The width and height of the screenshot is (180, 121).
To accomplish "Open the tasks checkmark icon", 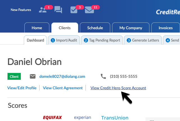I will click(74, 10).
